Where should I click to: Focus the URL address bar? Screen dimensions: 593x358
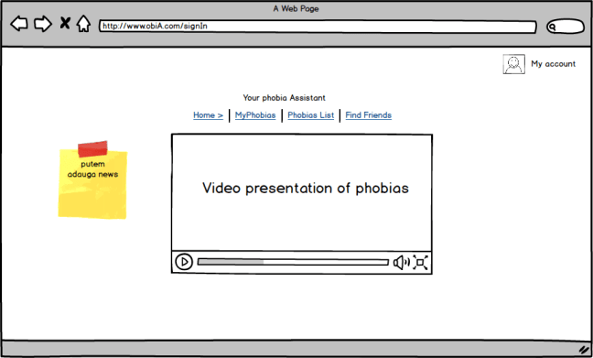318,27
